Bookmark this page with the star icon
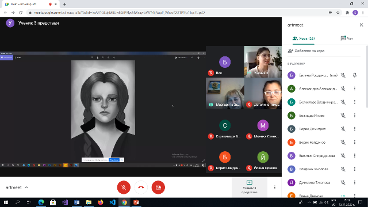 coord(338,13)
